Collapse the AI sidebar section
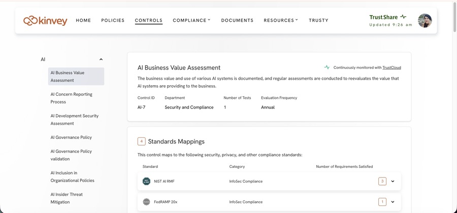 101,59
